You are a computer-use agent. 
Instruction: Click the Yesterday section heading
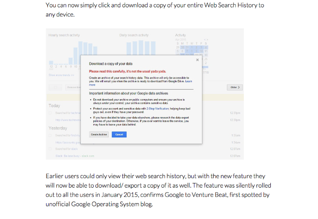57,129
